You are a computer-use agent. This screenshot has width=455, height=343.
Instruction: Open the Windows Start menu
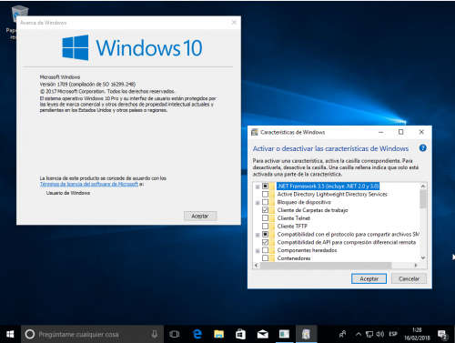point(10,334)
